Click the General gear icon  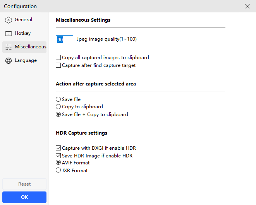pos(9,20)
